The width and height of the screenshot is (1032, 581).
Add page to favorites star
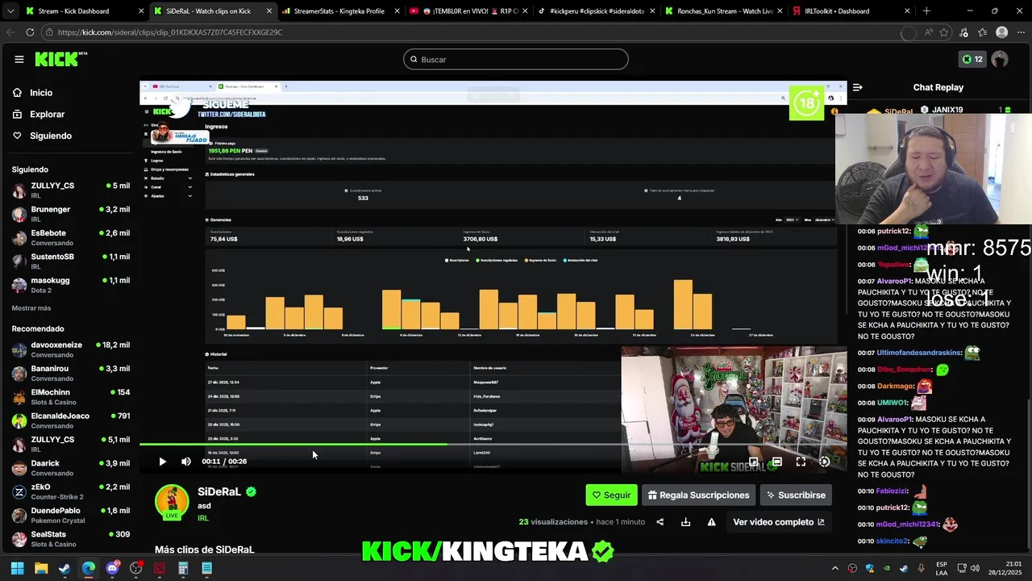coord(944,32)
